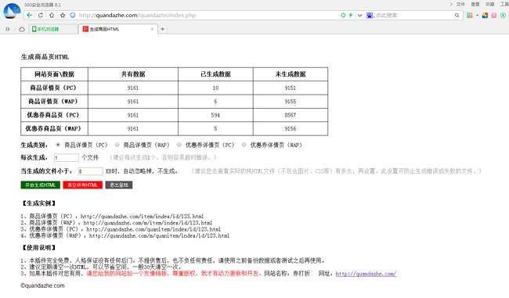Select 优惠券详情页（WAP）radio button
This screenshot has height=298, width=509.
click(x=244, y=145)
